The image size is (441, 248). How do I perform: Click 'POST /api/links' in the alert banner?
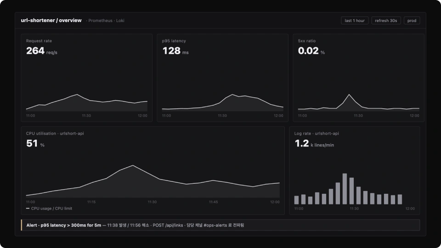pos(168,225)
